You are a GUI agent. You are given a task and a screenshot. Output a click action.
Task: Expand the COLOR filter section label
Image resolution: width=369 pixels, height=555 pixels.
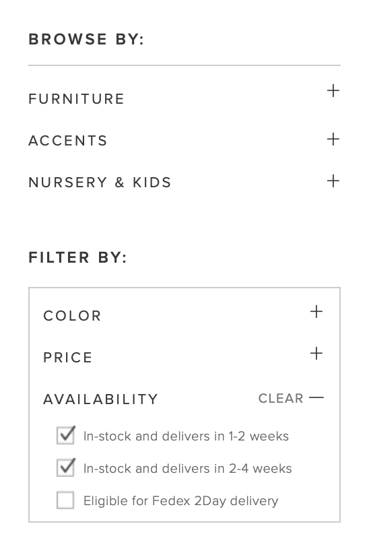pyautogui.click(x=72, y=316)
